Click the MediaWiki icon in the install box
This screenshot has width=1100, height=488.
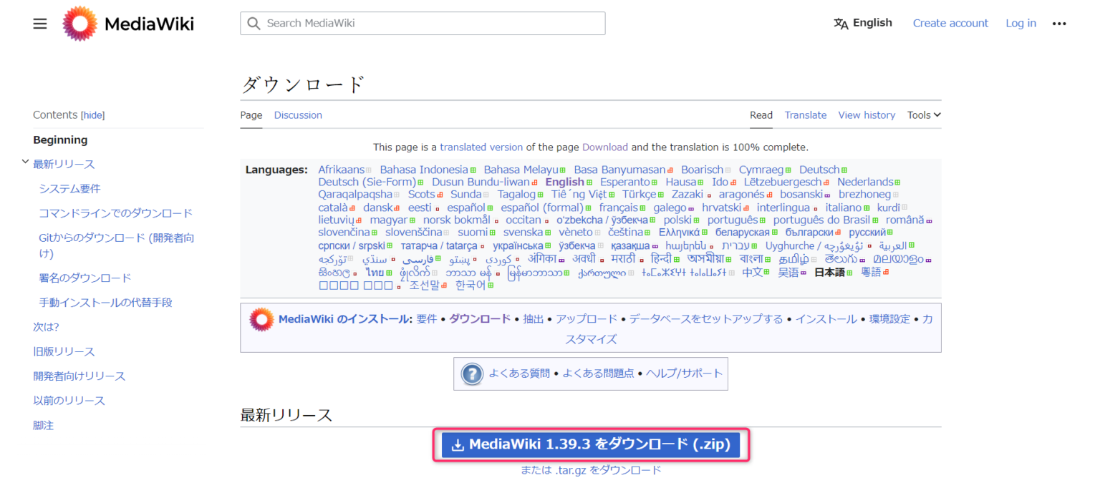click(261, 318)
